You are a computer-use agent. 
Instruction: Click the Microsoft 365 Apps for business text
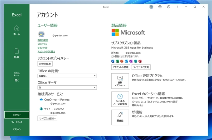(x=132, y=48)
